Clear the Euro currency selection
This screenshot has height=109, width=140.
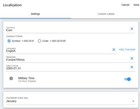click(132, 29)
